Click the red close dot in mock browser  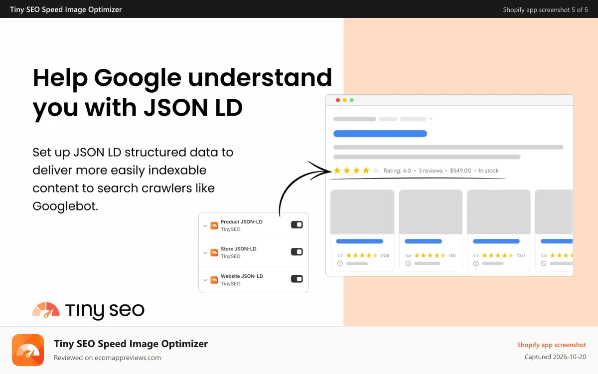point(338,100)
